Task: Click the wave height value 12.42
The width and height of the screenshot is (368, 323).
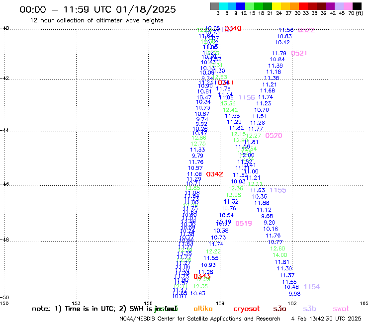Action: pos(230,110)
